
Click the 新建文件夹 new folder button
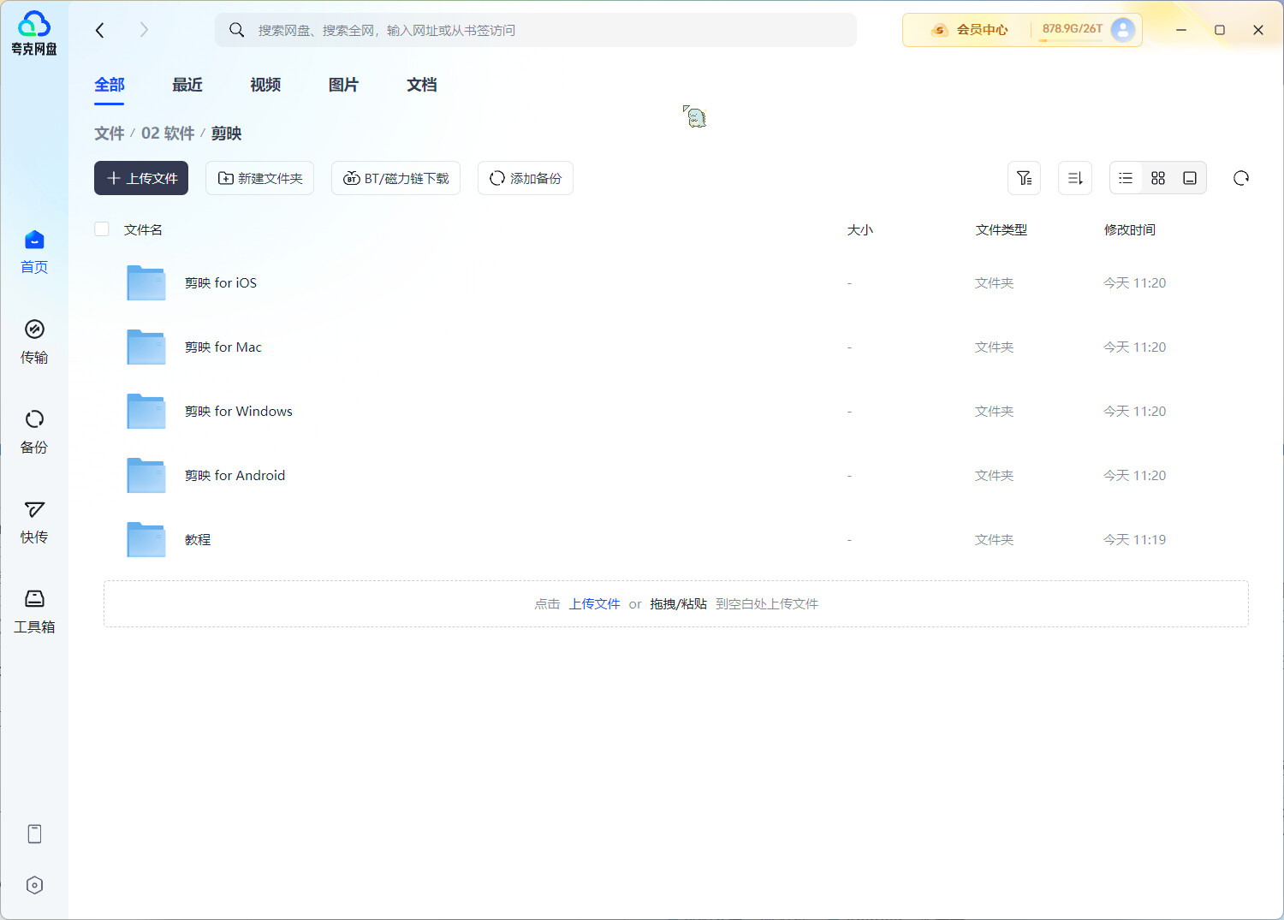coord(260,178)
